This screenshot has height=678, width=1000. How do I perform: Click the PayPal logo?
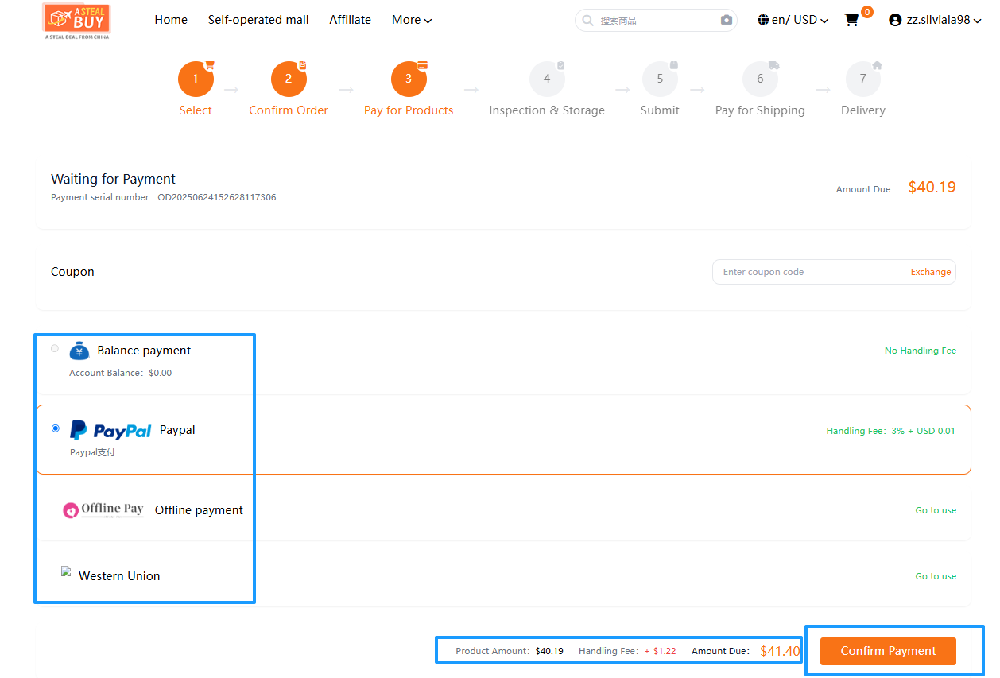pyautogui.click(x=110, y=430)
